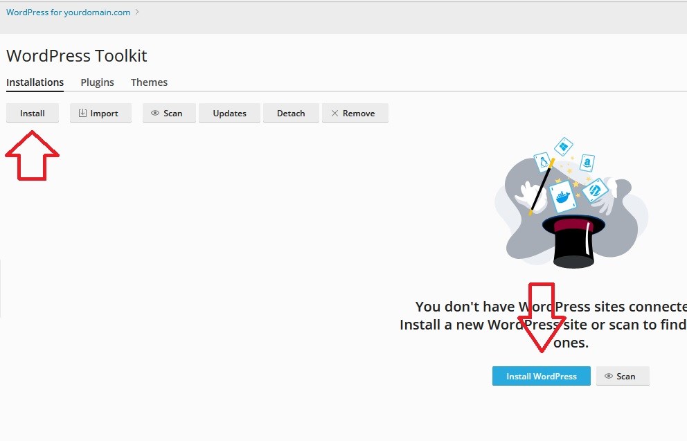Click the Import icon in the toolbar
This screenshot has width=687, height=441.
(83, 114)
